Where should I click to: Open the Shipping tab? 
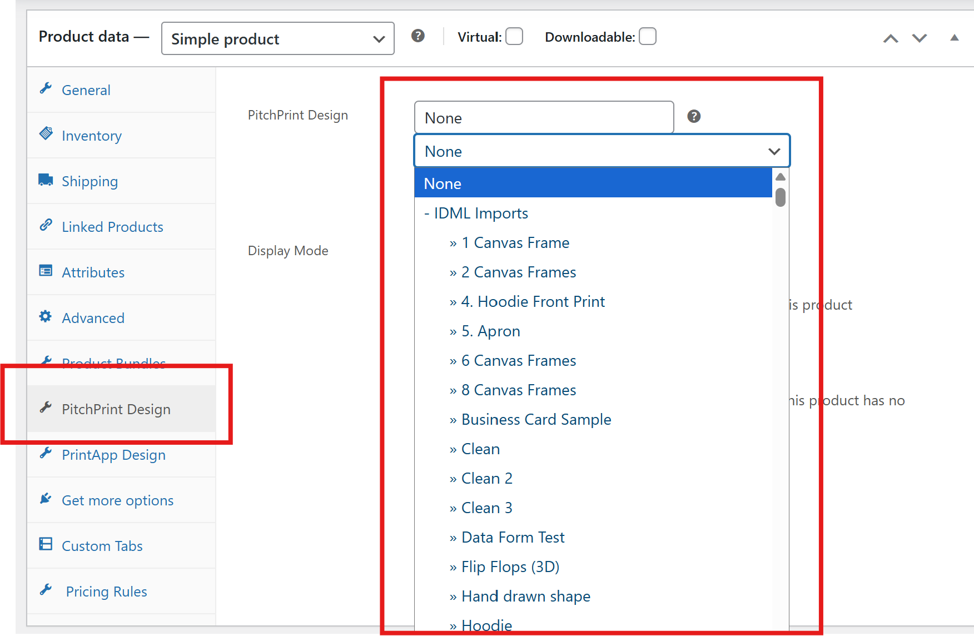[121, 181]
